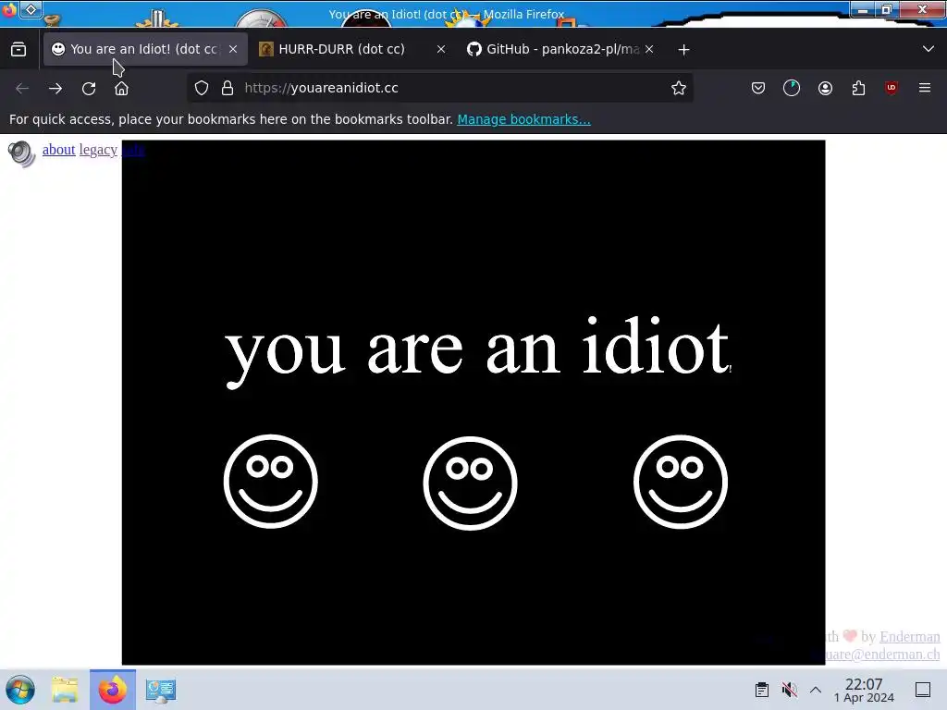Save page to Pocket
Image resolution: width=947 pixels, height=710 pixels.
tap(758, 88)
